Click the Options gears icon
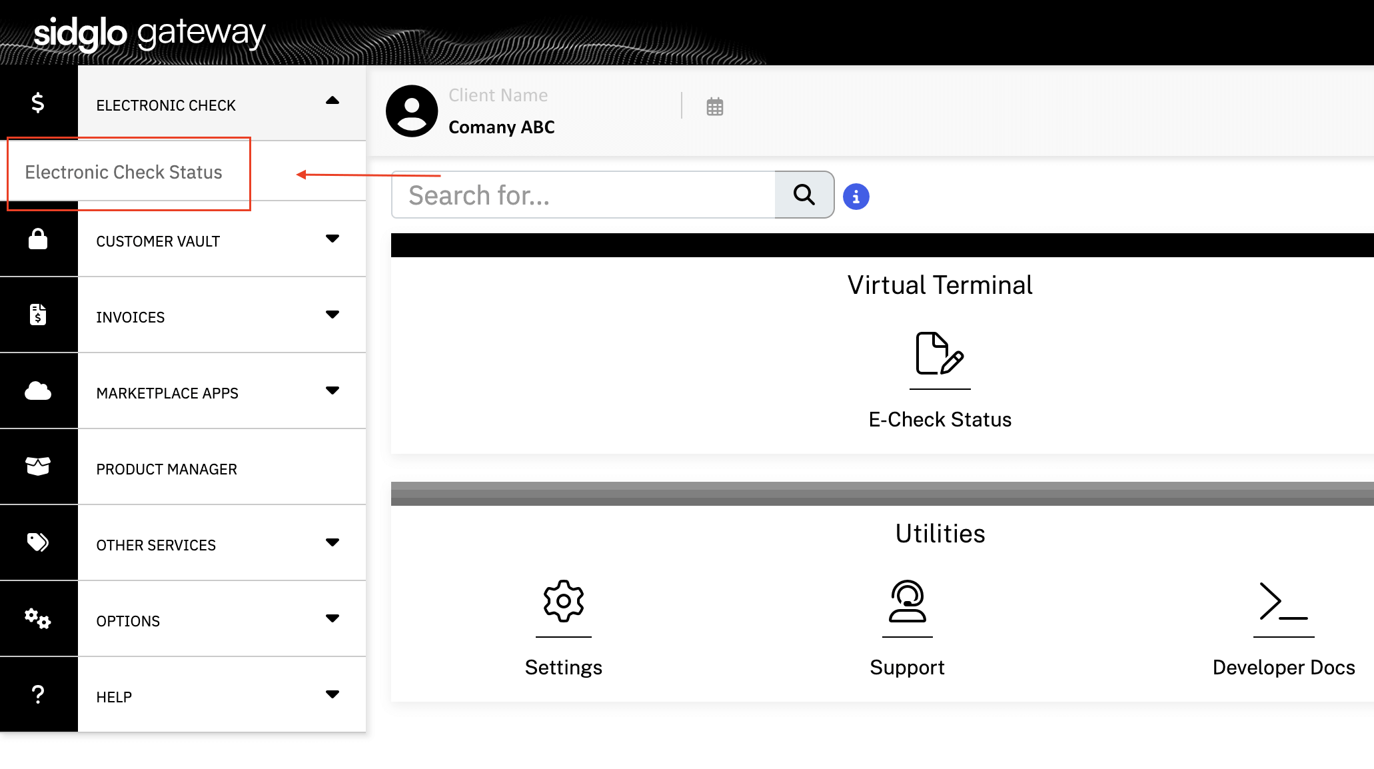Image resolution: width=1374 pixels, height=769 pixels. click(38, 618)
